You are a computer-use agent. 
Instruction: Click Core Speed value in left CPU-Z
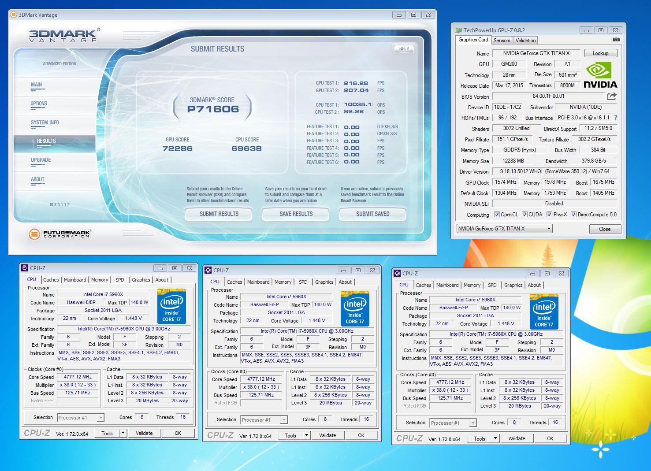[x=78, y=377]
